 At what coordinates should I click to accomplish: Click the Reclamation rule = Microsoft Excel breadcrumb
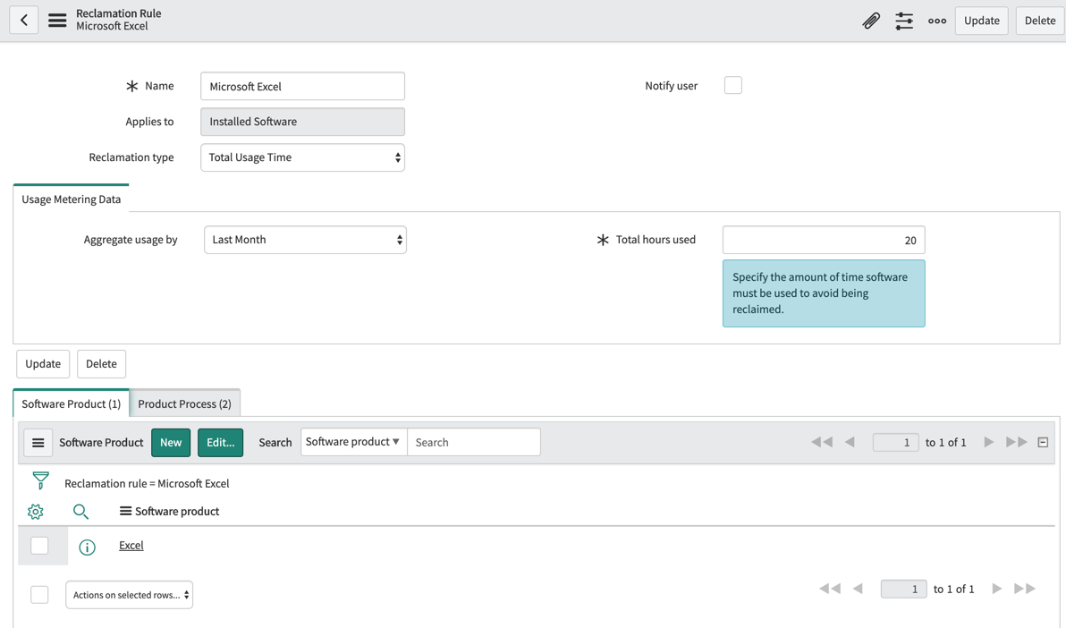147,483
